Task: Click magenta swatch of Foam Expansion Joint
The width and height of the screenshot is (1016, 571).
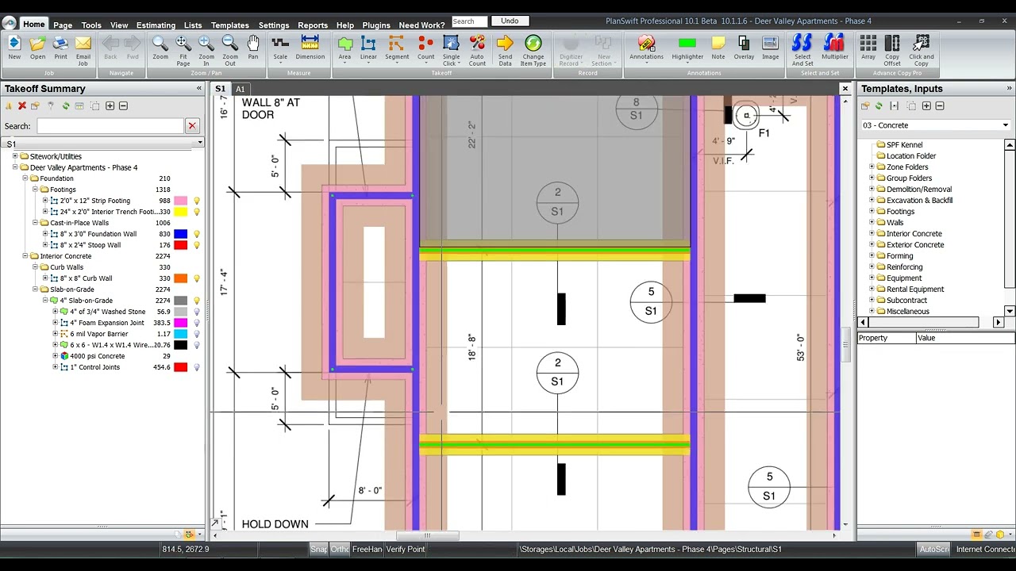Action: (181, 323)
